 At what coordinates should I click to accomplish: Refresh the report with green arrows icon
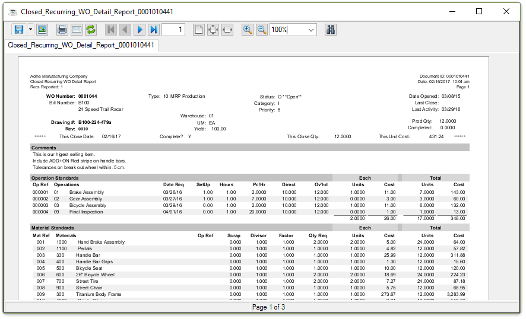(91, 30)
